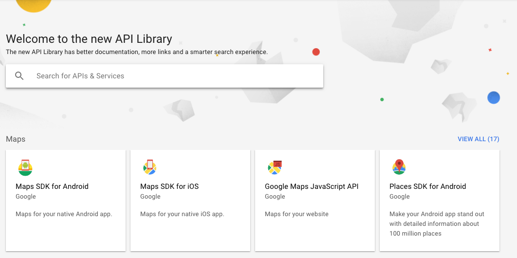Click Google publisher under Maps SDK for Android
The image size is (517, 258).
coord(26,197)
